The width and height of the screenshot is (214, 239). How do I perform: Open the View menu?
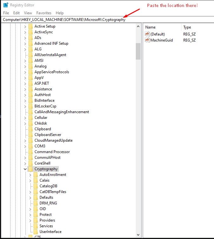[28, 13]
